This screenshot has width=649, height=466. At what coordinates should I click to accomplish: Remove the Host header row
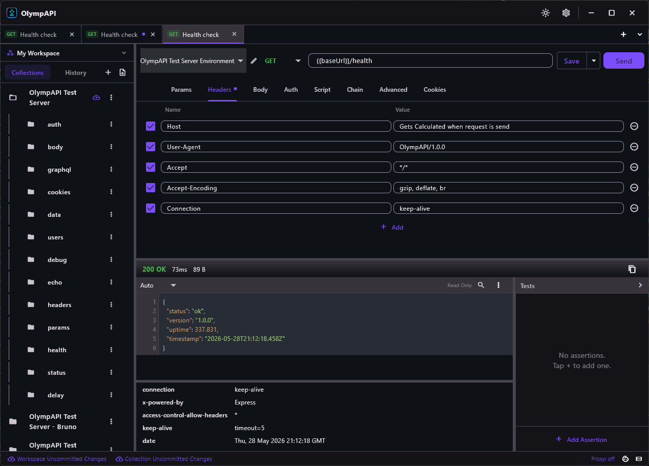click(634, 126)
